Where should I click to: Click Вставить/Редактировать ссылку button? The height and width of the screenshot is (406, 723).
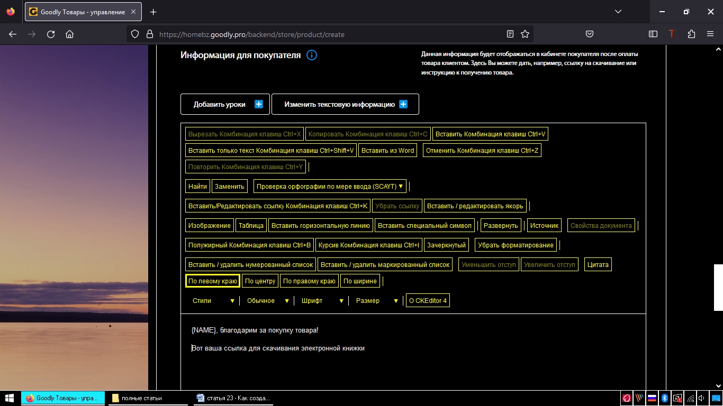click(278, 206)
